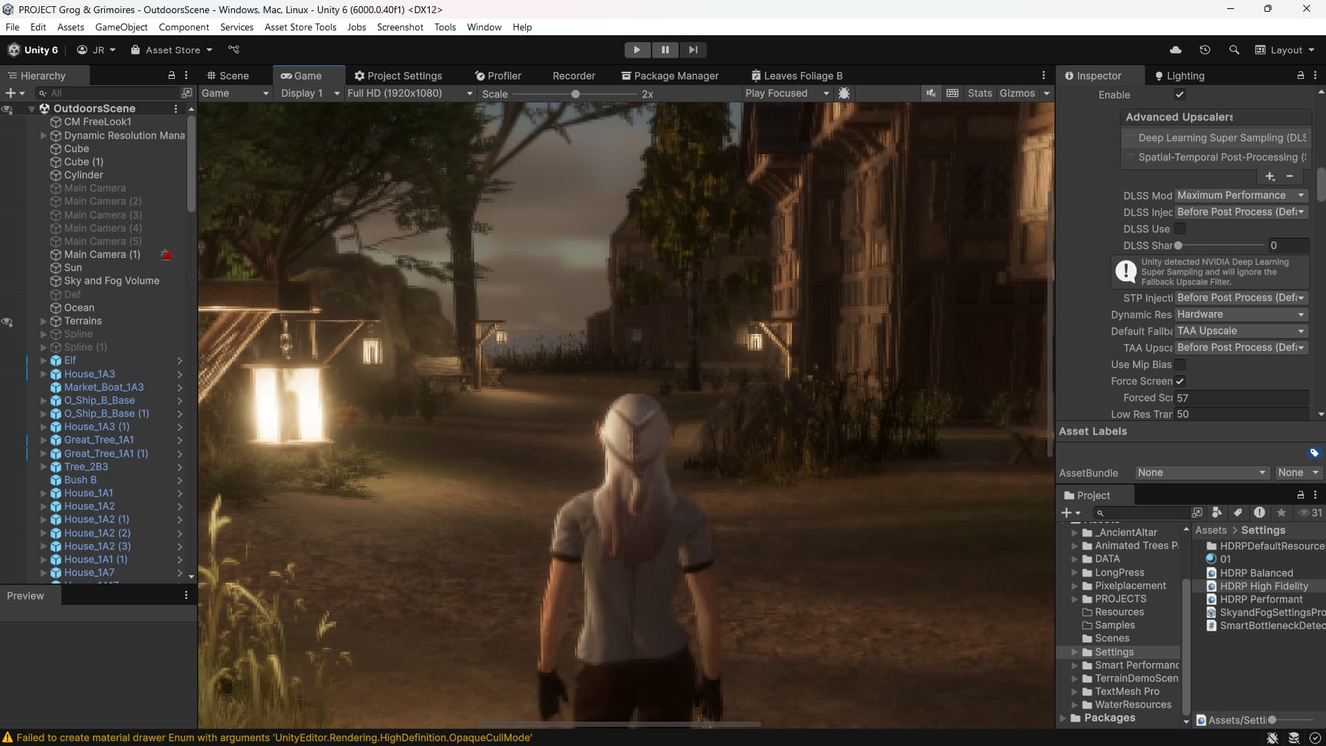Mute audio in the Game view
The width and height of the screenshot is (1326, 746).
[x=931, y=93]
